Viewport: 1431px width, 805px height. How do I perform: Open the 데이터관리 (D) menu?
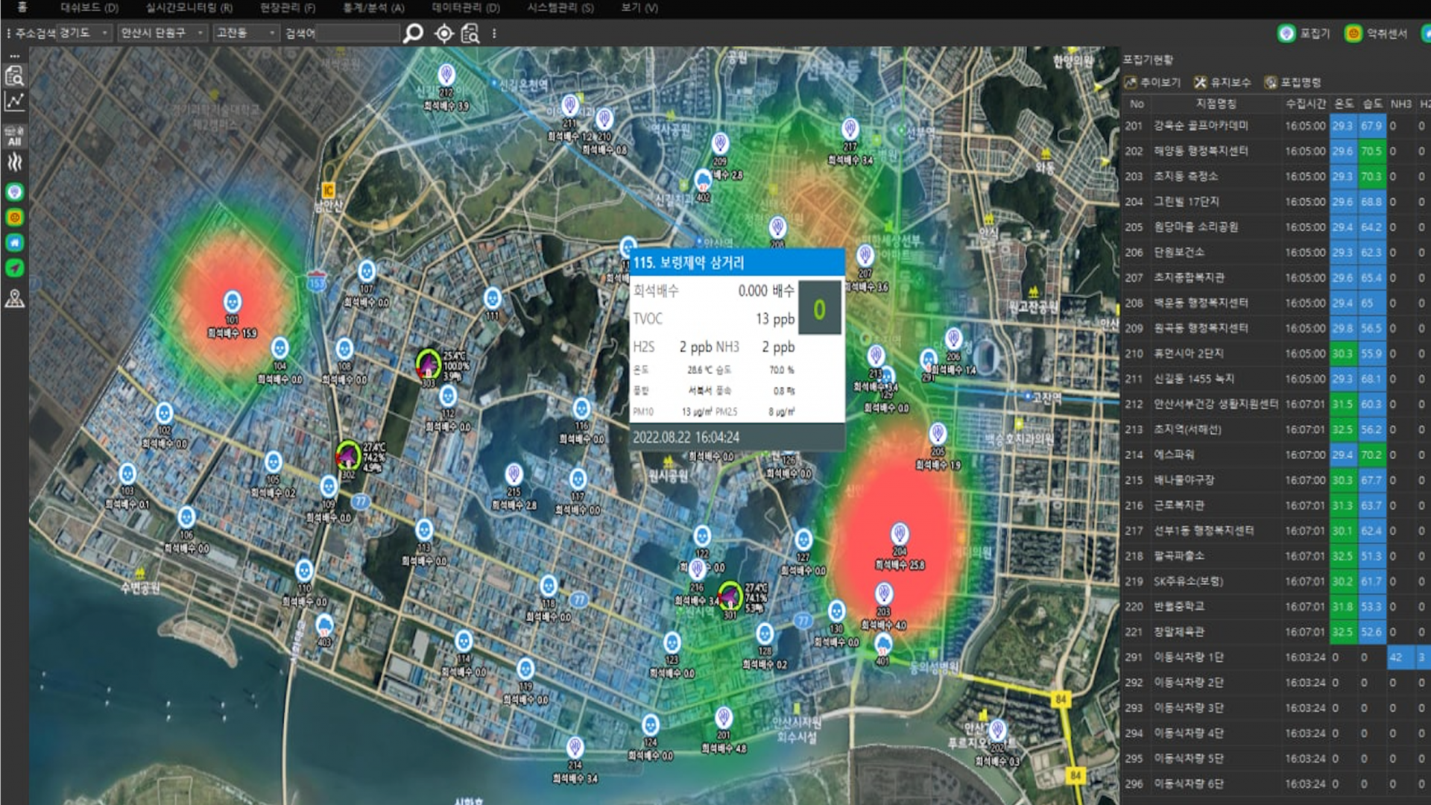tap(466, 7)
